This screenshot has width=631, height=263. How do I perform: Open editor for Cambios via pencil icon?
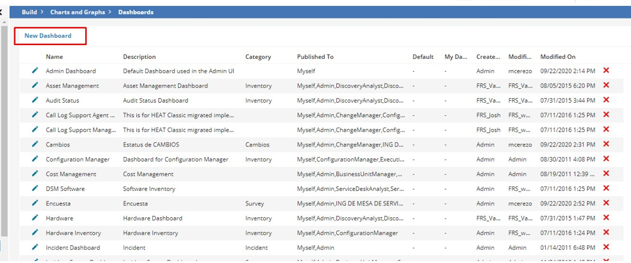[x=35, y=145]
